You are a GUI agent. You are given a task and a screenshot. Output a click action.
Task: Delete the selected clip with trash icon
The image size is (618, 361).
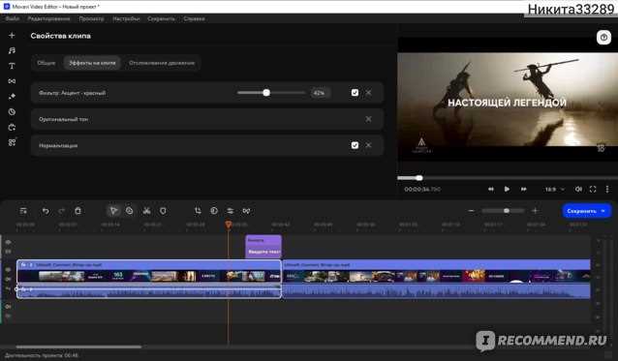(78, 211)
